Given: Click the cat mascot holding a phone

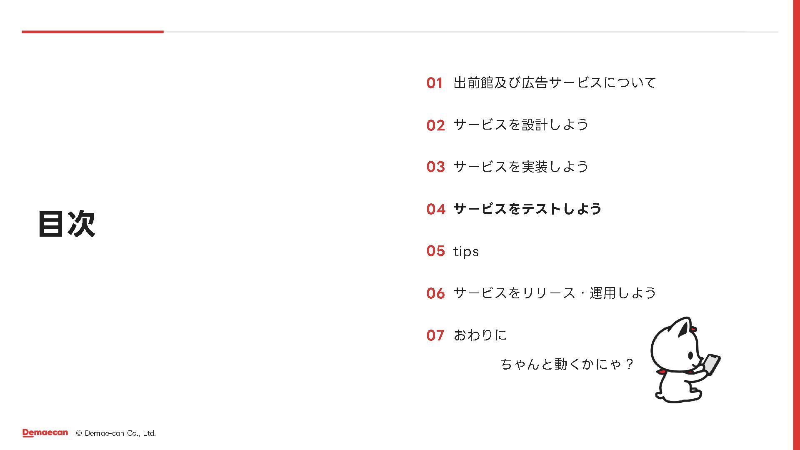Looking at the screenshot, I should [x=685, y=360].
